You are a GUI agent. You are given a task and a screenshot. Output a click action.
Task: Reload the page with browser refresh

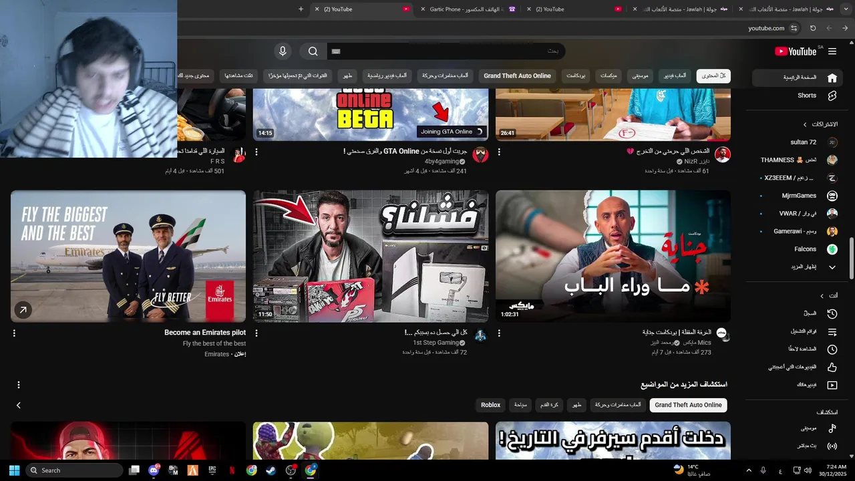(x=813, y=28)
